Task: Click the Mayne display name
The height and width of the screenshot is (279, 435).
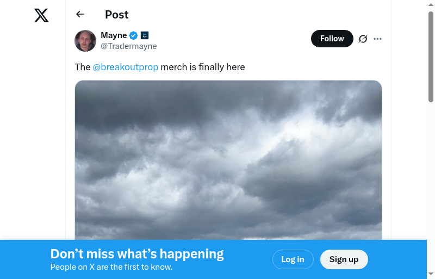Action: click(114, 35)
